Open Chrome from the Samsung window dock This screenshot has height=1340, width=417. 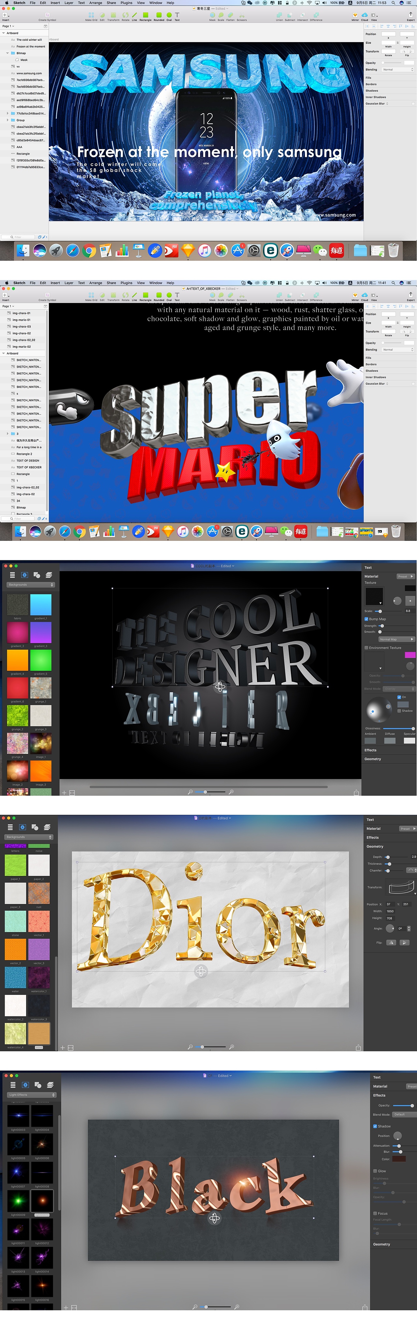tap(89, 251)
